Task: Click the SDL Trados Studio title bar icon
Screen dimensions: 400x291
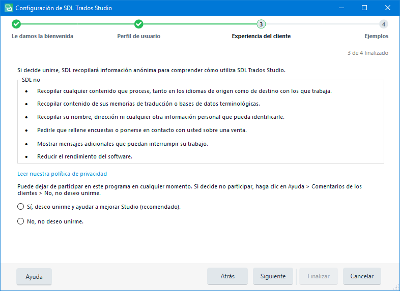Action: 9,8
